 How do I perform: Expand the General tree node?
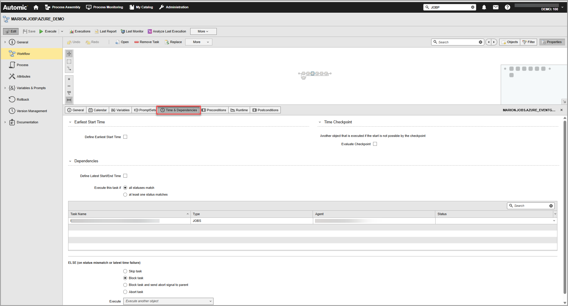pyautogui.click(x=5, y=42)
